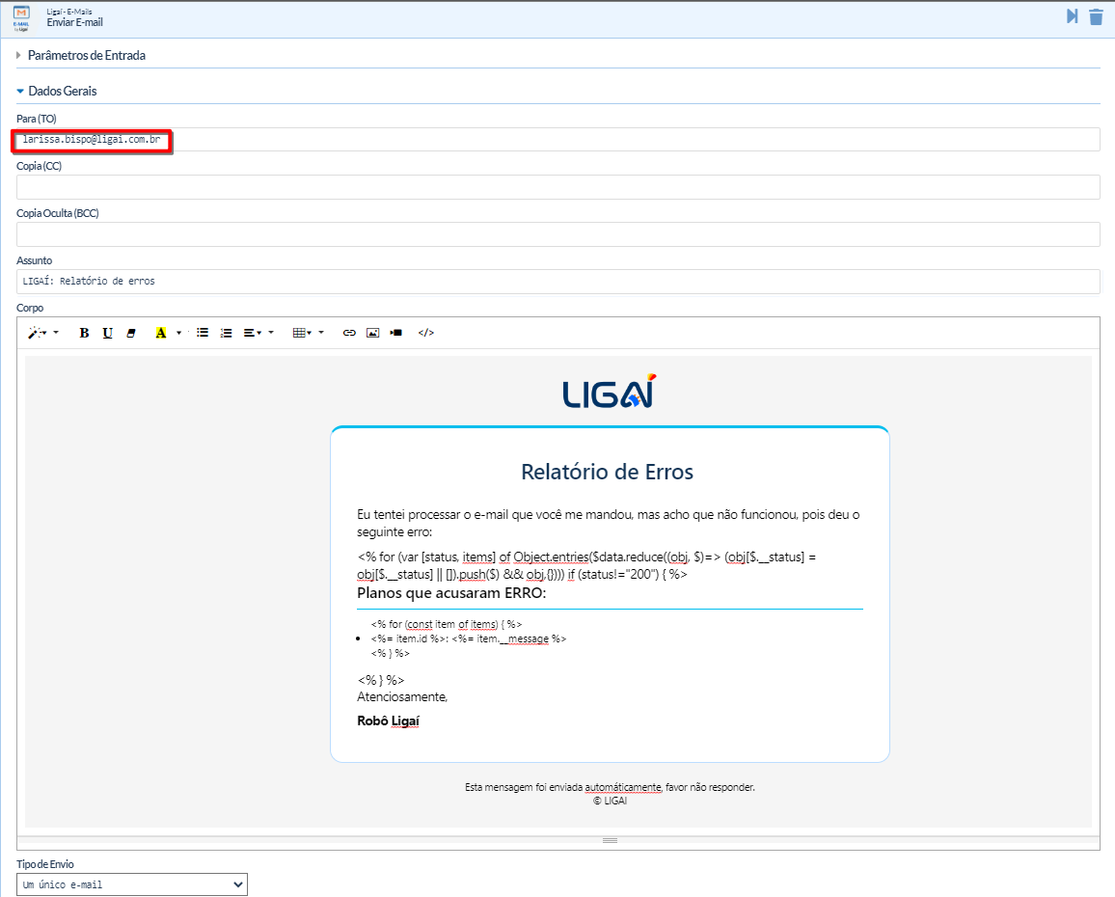The image size is (1115, 897).
Task: Click the 'Atenciosamente,' text
Action: [402, 697]
